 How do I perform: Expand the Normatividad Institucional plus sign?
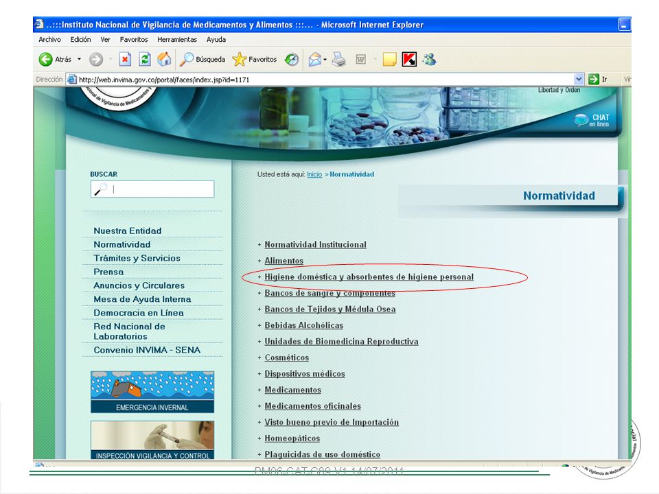[259, 244]
